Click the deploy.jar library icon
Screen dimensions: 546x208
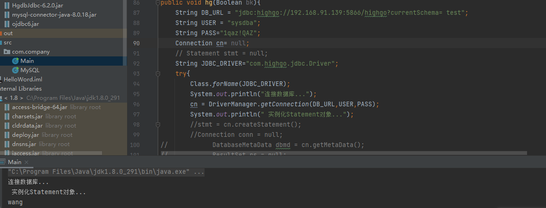pyautogui.click(x=7, y=135)
